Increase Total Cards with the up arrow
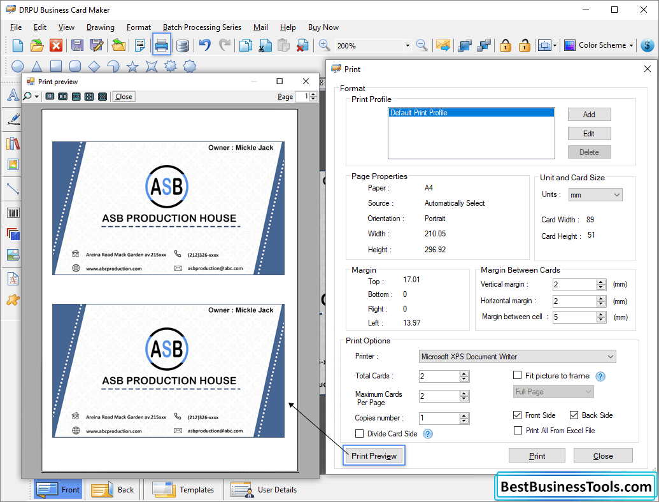 (464, 373)
